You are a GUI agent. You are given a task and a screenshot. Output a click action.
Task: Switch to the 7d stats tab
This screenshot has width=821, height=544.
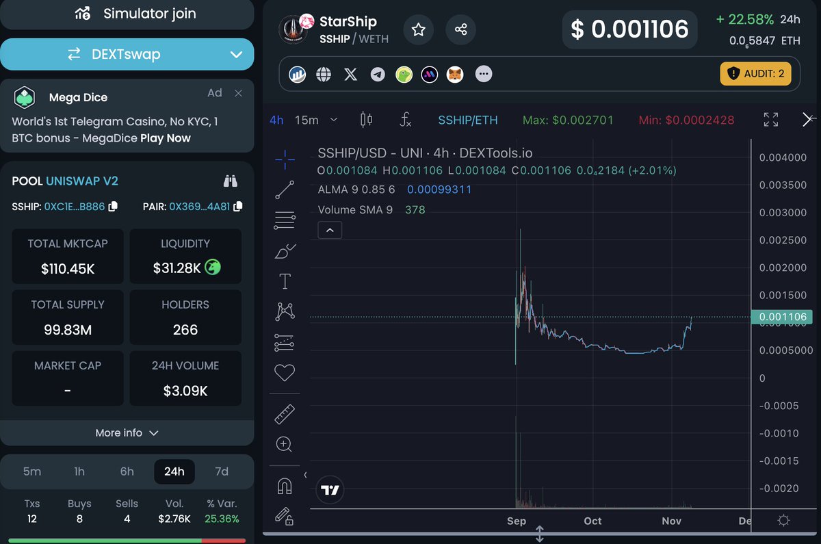click(222, 471)
